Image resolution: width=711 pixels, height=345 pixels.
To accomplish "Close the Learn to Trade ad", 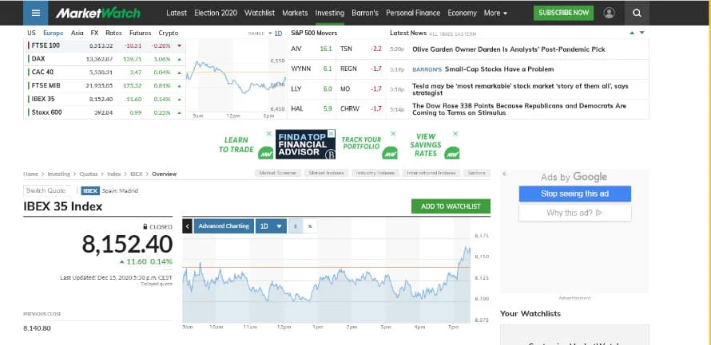I will [x=269, y=134].
